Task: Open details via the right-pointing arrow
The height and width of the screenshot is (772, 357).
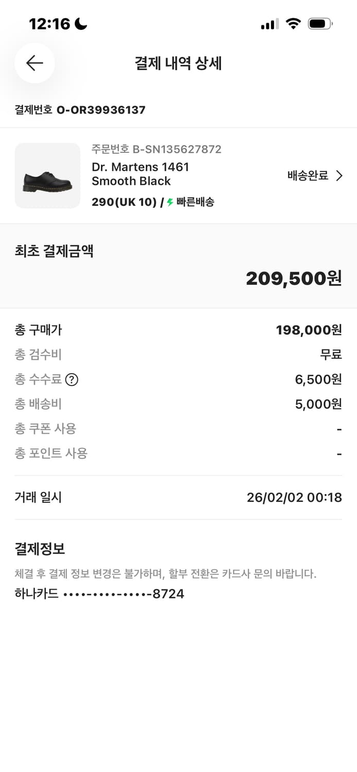Action: click(339, 176)
